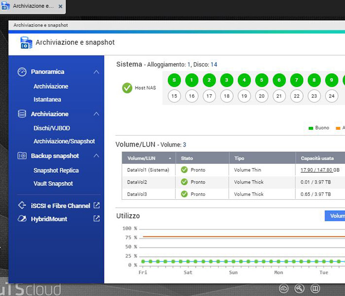This screenshot has width=345, height=296.
Task: Collapse the Backup snapshot section
Action: pyautogui.click(x=97, y=156)
